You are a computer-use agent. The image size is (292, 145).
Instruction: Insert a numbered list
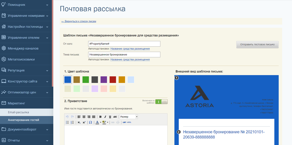72,123
